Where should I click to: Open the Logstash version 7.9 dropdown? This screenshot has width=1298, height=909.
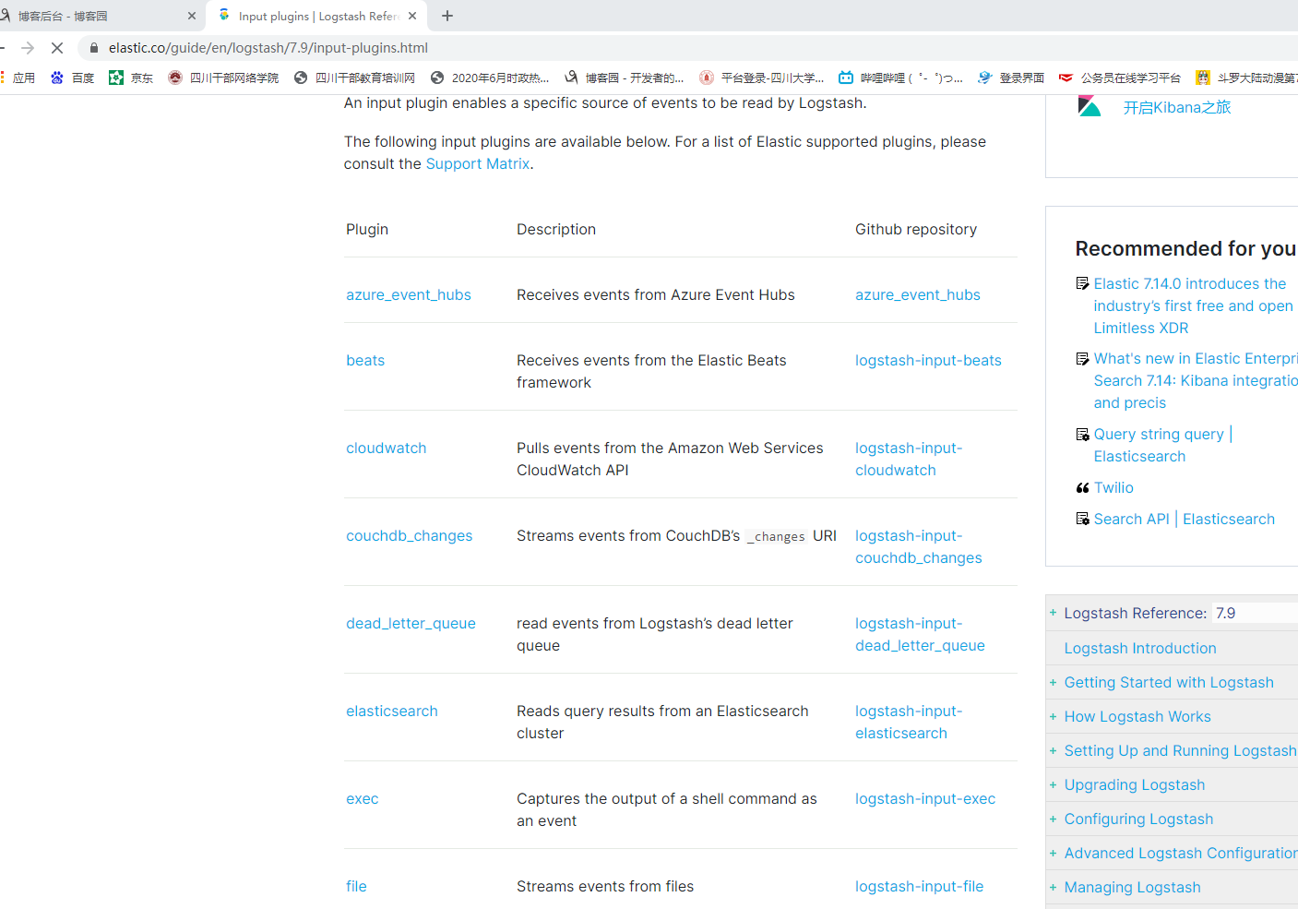[x=1255, y=613]
